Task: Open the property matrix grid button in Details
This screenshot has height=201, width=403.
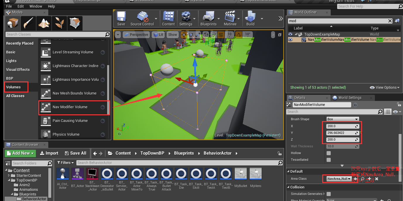Action: (387, 112)
